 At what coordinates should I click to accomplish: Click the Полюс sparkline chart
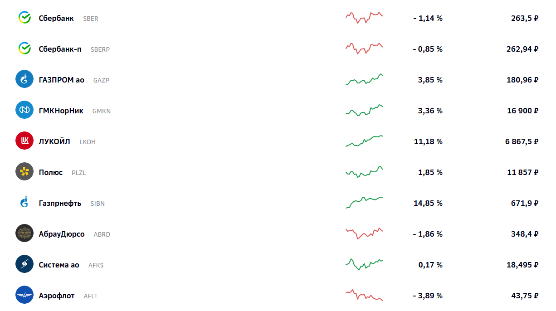pyautogui.click(x=364, y=172)
